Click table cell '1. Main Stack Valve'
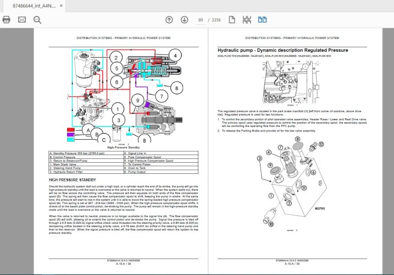 86,164
